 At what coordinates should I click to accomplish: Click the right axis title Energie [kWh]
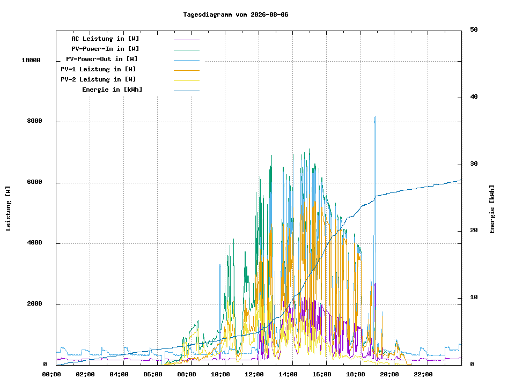(x=492, y=210)
